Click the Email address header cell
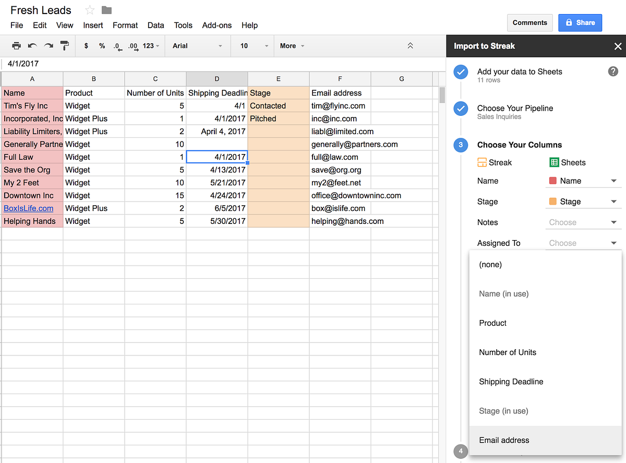Viewport: 626px width, 463px height. click(340, 93)
